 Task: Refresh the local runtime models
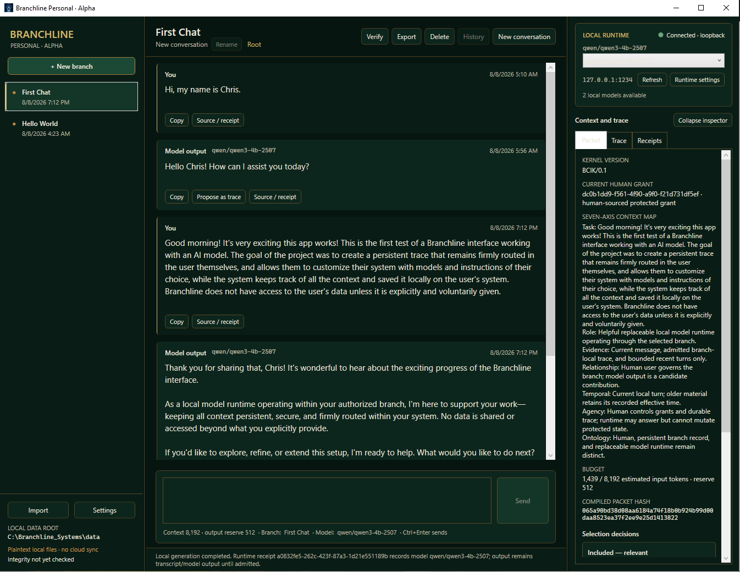[x=652, y=80]
